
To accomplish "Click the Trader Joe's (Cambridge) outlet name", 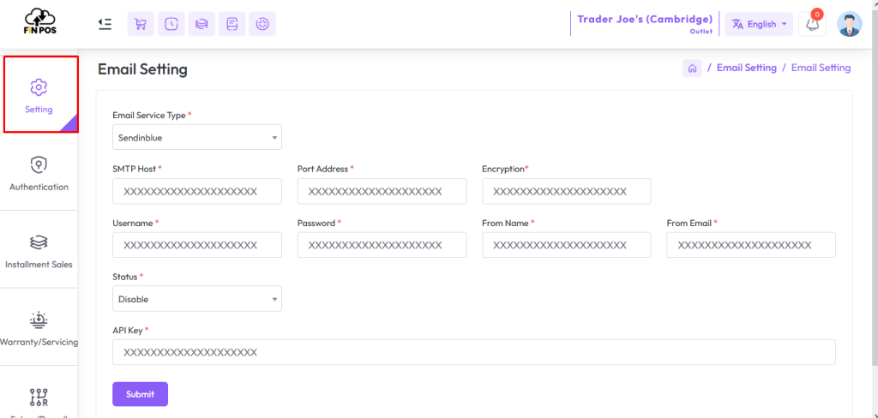I will point(645,20).
